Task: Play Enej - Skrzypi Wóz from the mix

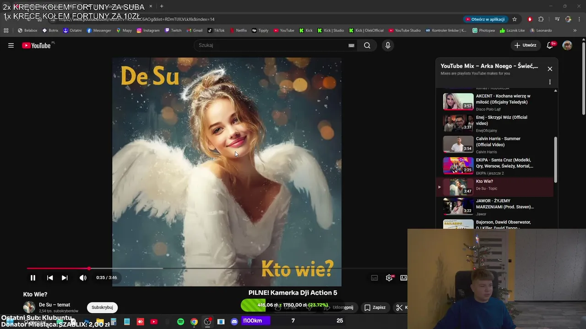Action: coord(495,123)
